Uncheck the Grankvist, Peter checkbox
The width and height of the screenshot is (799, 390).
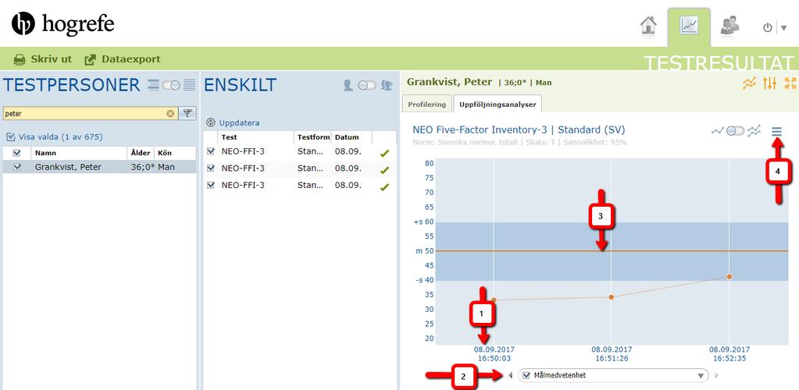click(x=17, y=166)
